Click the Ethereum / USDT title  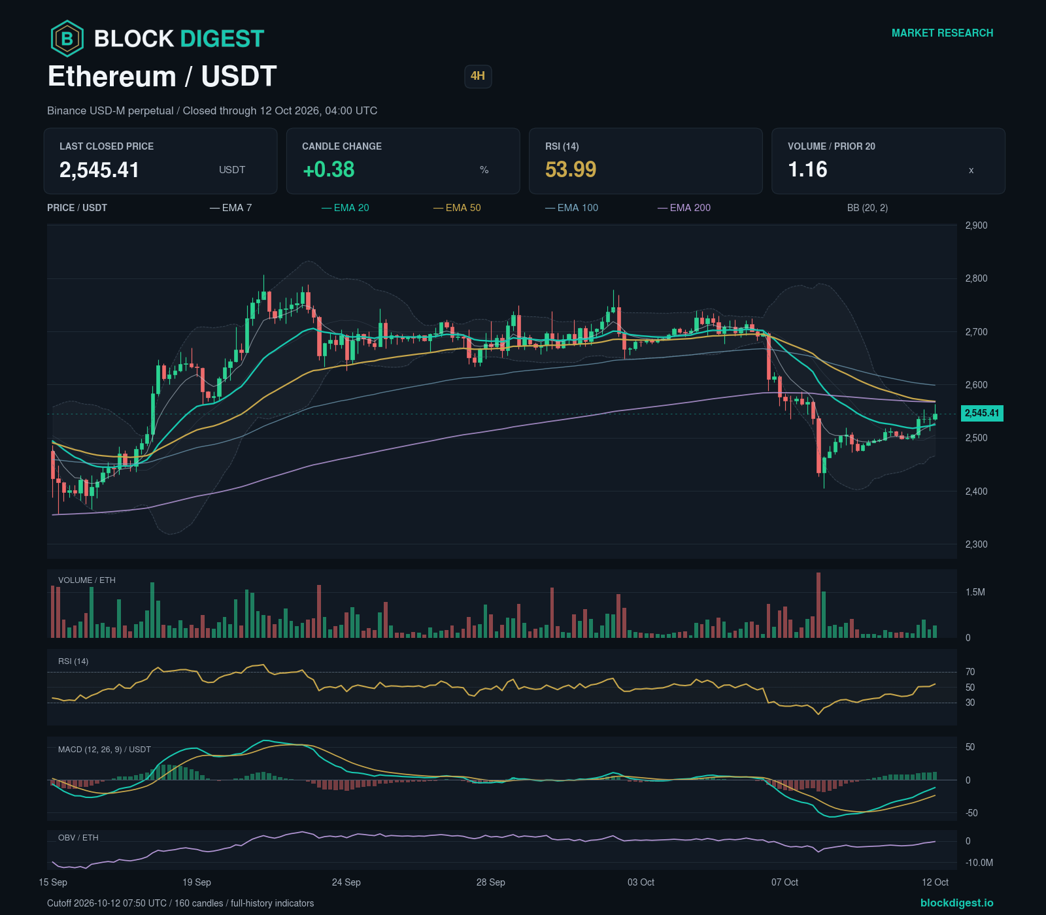(162, 76)
